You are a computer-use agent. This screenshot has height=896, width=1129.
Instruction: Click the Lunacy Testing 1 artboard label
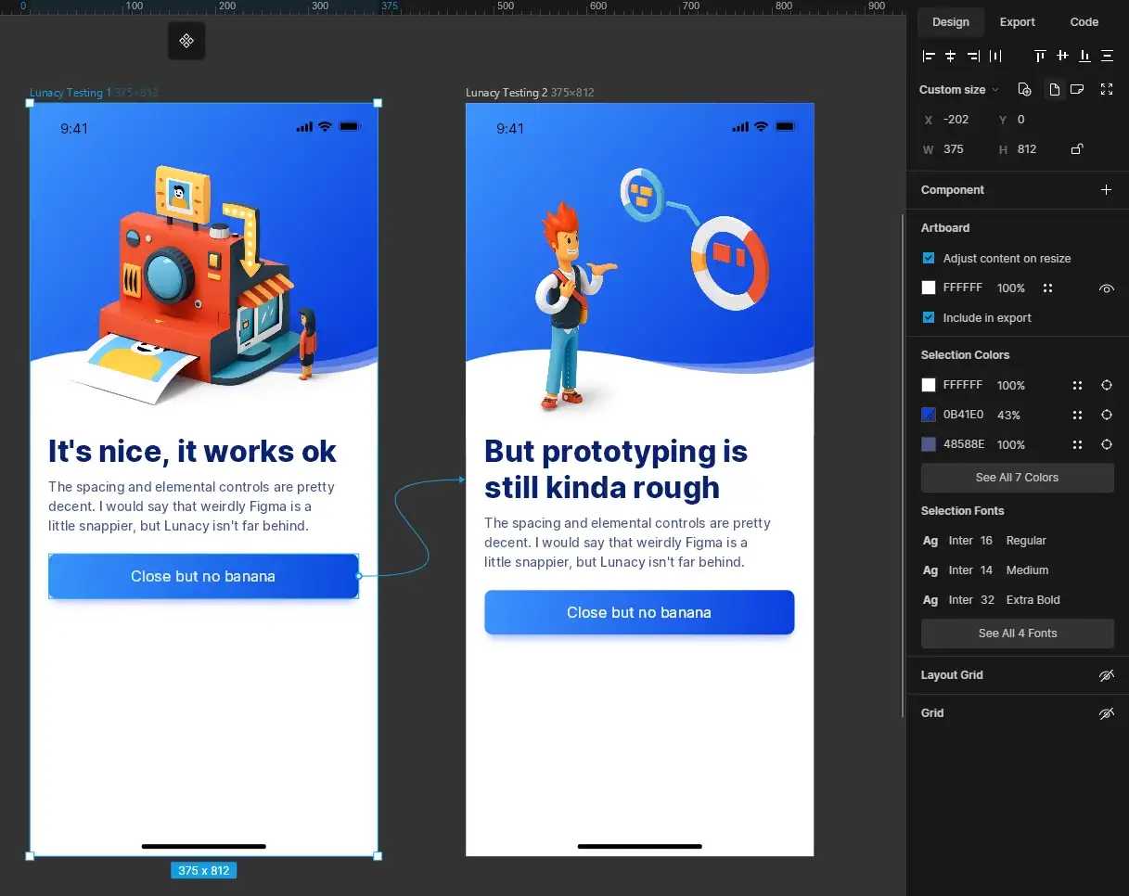[71, 93]
